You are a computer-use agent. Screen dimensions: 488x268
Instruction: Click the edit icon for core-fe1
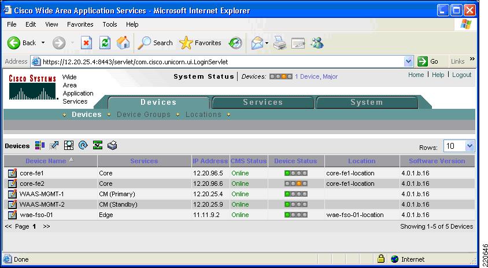tap(12, 173)
